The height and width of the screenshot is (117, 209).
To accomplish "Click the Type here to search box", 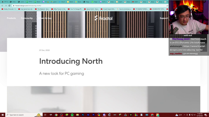I will pos(24,115).
